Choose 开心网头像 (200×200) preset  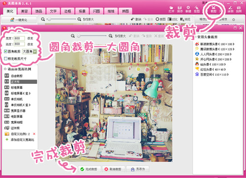coord(213,59)
